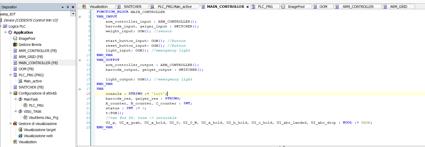Select Gestore libreria in the tree
Image resolution: width=425 pixels, height=147 pixels.
(x=30, y=44)
